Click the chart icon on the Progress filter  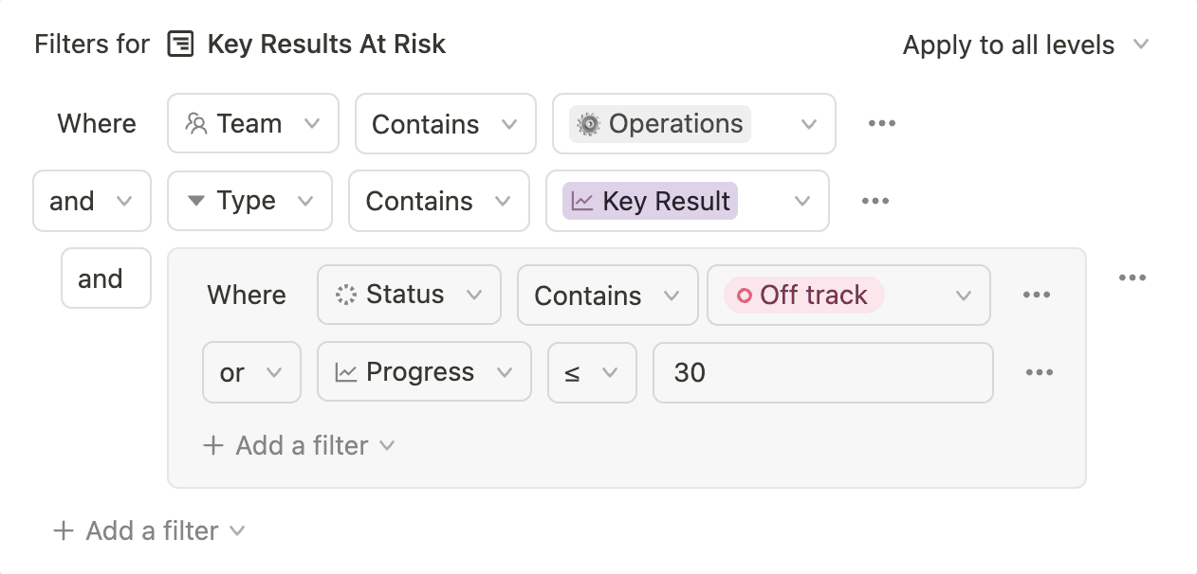pyautogui.click(x=344, y=372)
